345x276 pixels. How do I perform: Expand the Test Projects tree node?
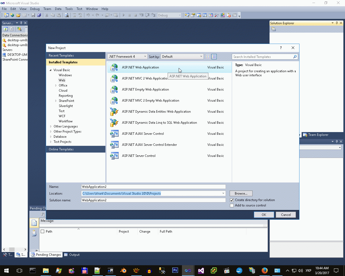click(x=51, y=142)
